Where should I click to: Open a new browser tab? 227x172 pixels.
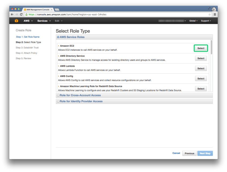(x=57, y=10)
